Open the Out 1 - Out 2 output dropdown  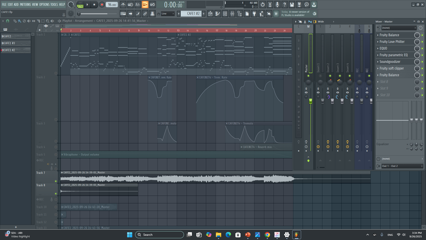point(402,166)
